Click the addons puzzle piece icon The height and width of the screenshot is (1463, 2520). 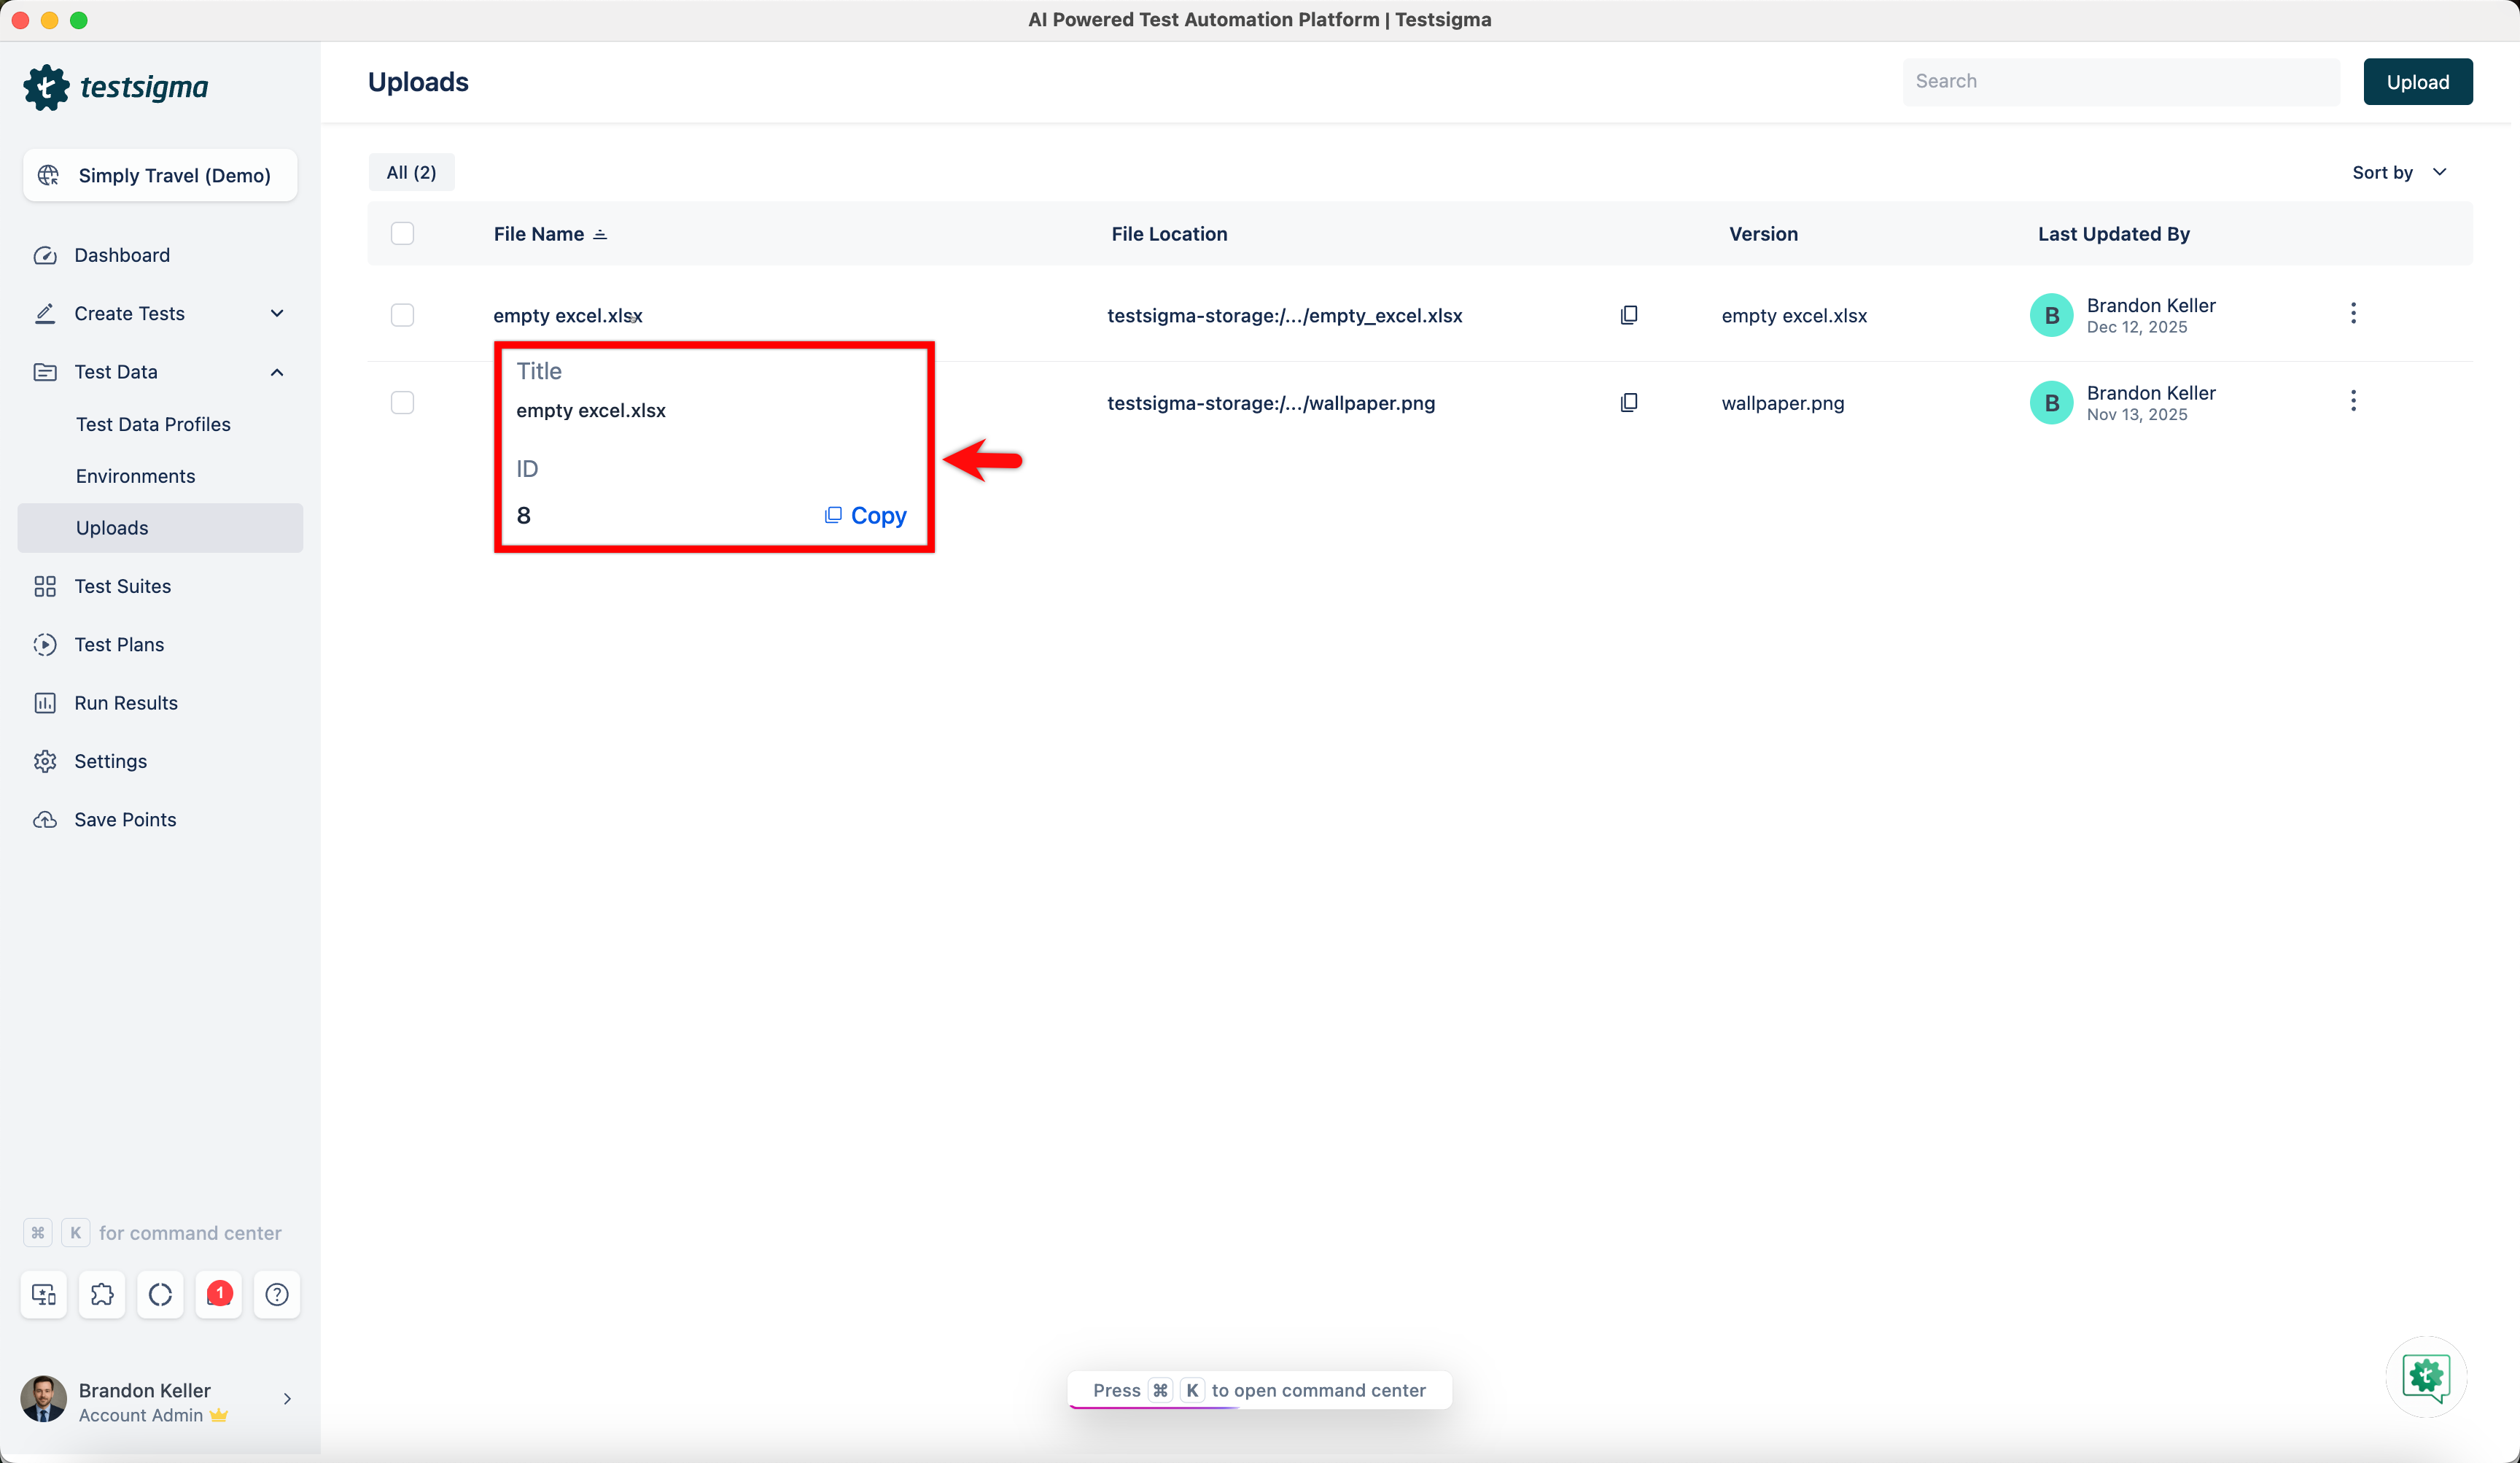tap(102, 1294)
